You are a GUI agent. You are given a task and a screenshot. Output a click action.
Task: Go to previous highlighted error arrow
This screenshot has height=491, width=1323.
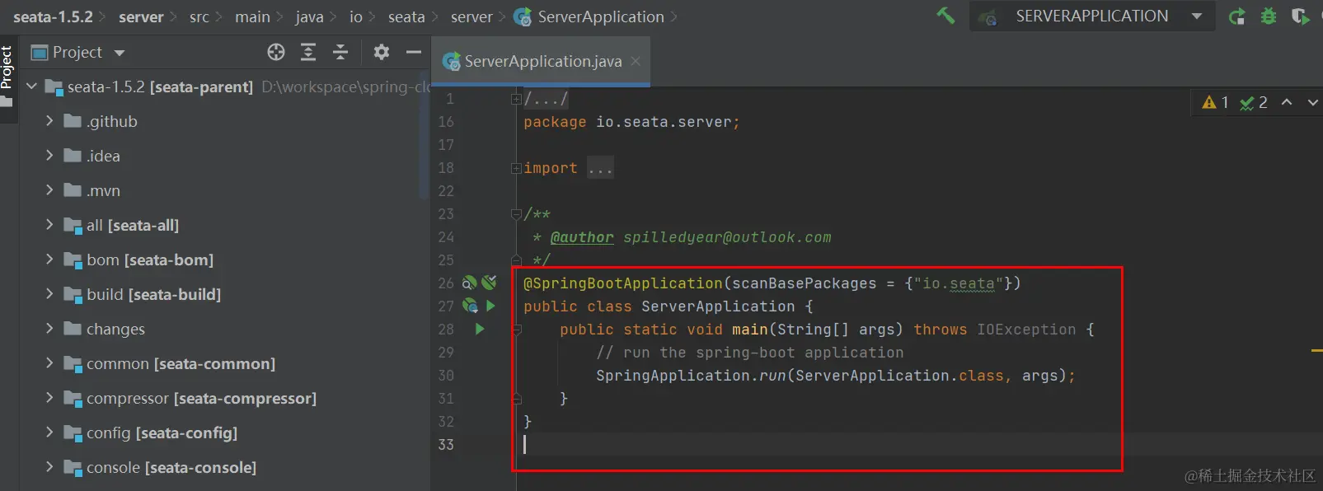pos(1287,102)
